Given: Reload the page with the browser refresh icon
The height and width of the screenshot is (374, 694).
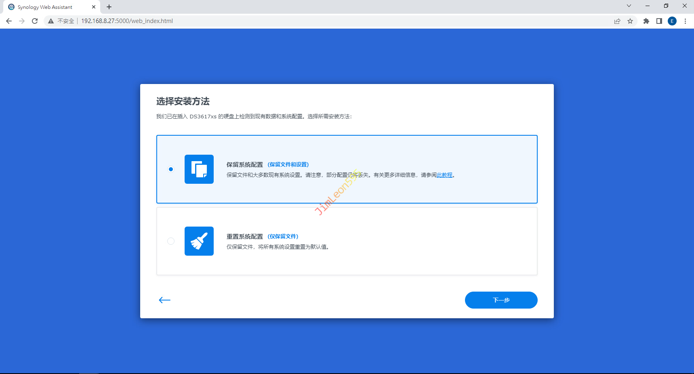Looking at the screenshot, I should coord(35,21).
